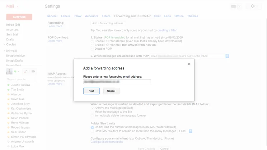Image resolution: width=267 pixels, height=150 pixels.
Task: Open the green chat status dropdown
Action: (17, 72)
